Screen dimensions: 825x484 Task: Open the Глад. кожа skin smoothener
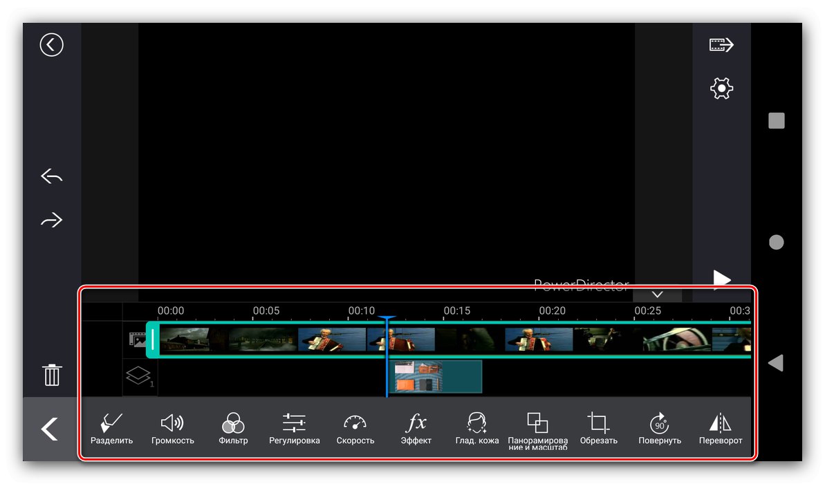476,429
